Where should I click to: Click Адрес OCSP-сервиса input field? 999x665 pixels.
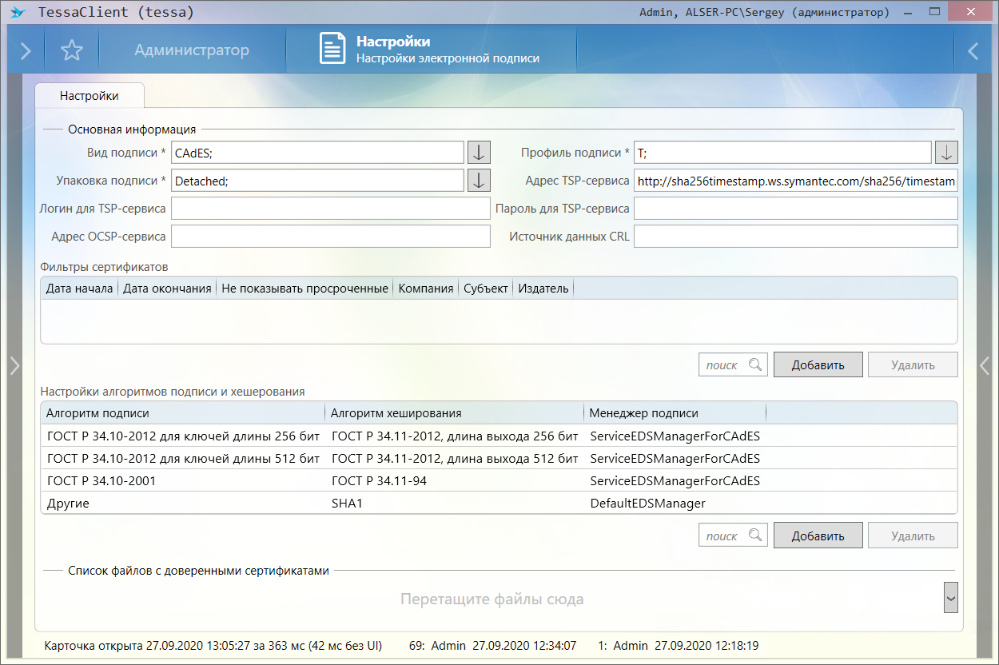pos(330,237)
